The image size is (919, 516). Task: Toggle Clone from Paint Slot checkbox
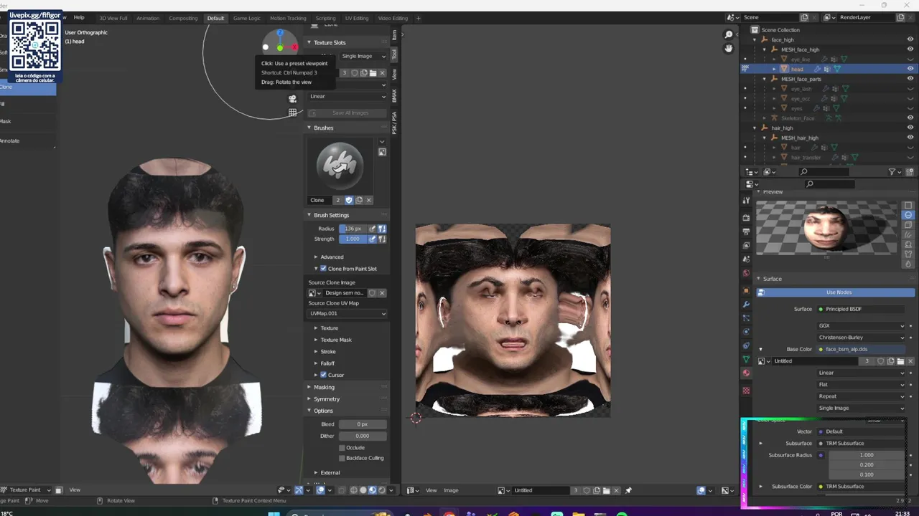pyautogui.click(x=323, y=269)
